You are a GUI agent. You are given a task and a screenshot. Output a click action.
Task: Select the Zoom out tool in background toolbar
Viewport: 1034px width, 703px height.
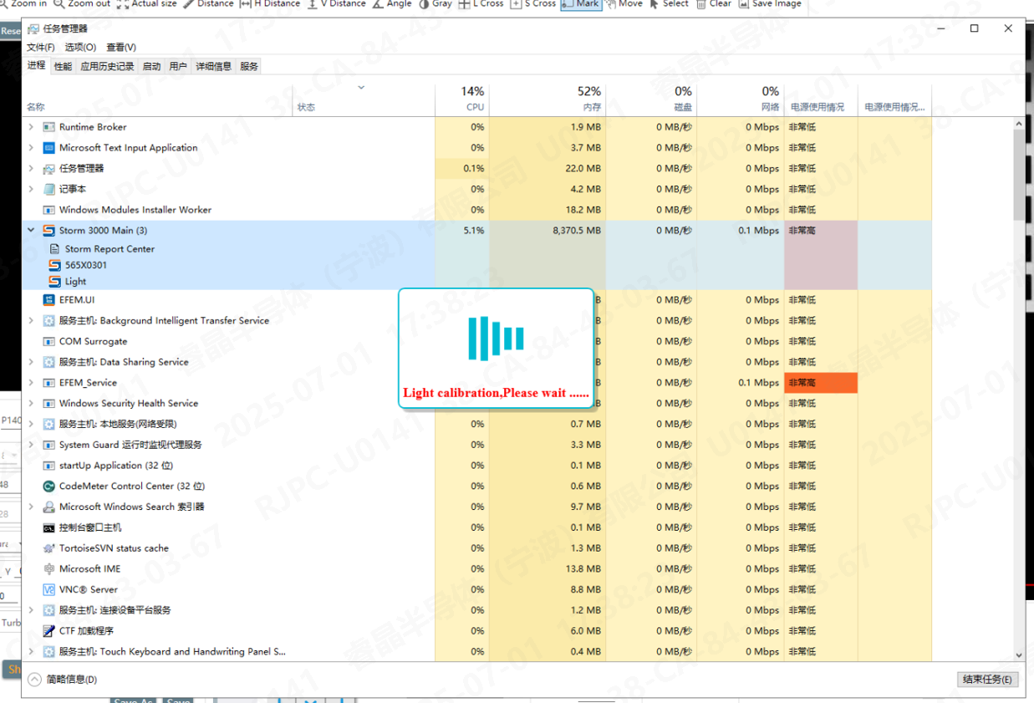point(82,3)
